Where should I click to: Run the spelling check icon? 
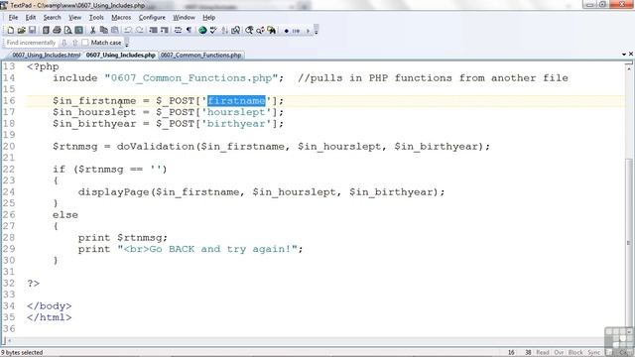tap(213, 30)
